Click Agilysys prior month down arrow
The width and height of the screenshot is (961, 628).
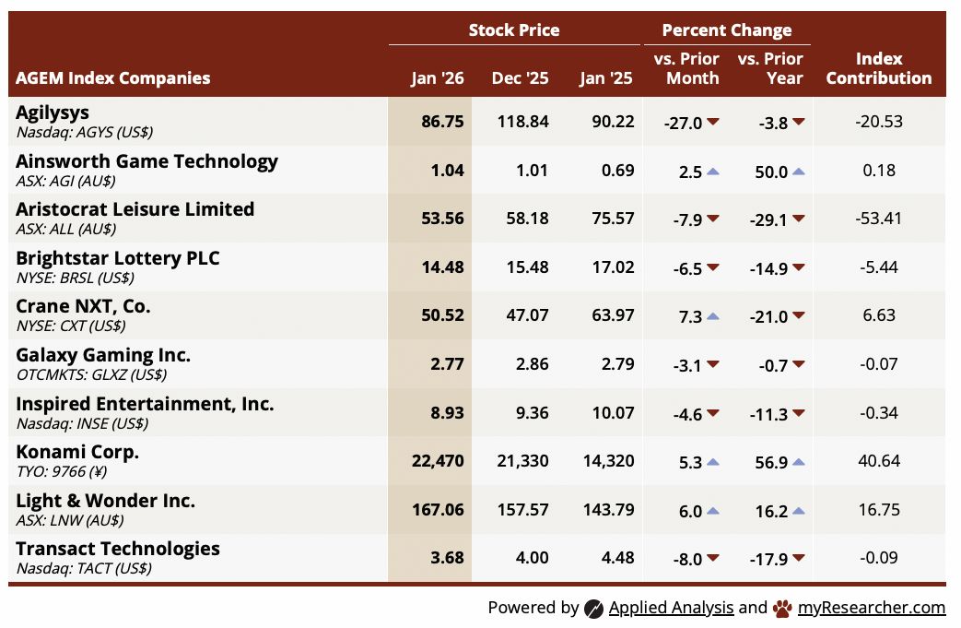[713, 123]
